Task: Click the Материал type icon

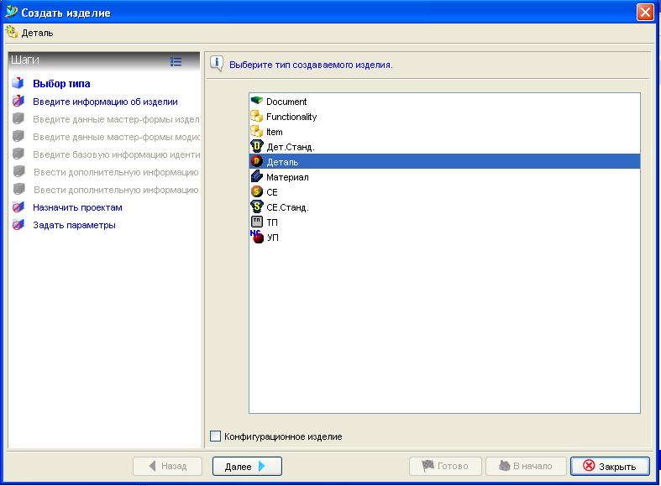Action: coord(257,176)
